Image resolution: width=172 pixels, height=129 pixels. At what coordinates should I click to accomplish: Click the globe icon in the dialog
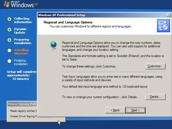[53, 45]
